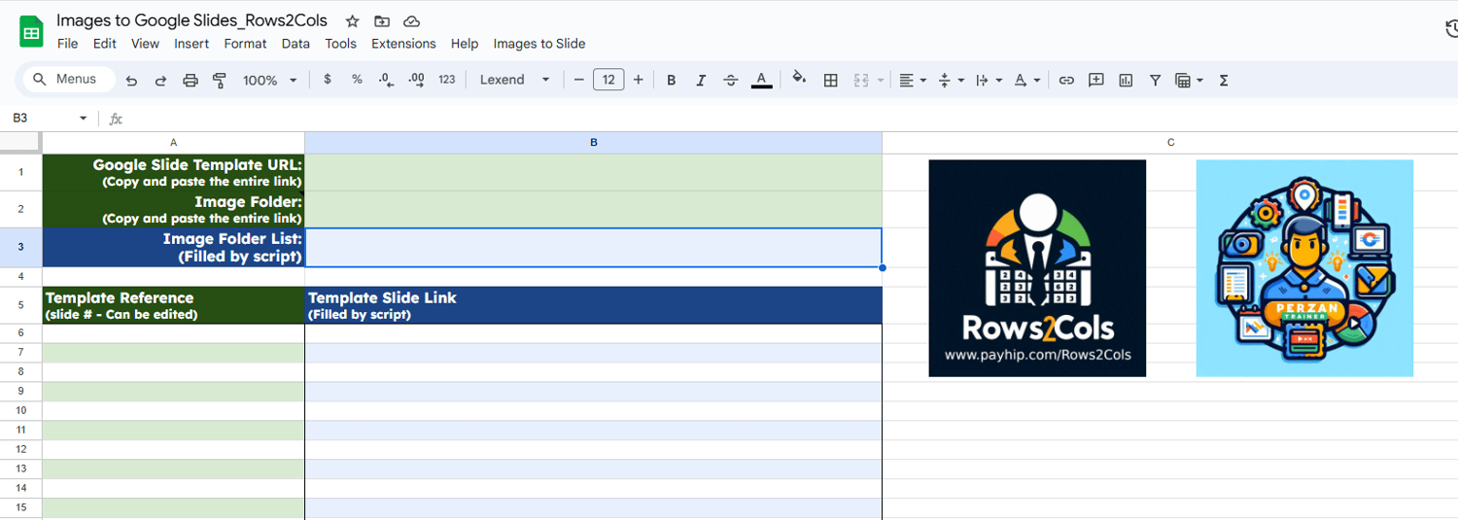Click the Merge cells icon
Viewport: 1458px width, 520px height.
[860, 80]
